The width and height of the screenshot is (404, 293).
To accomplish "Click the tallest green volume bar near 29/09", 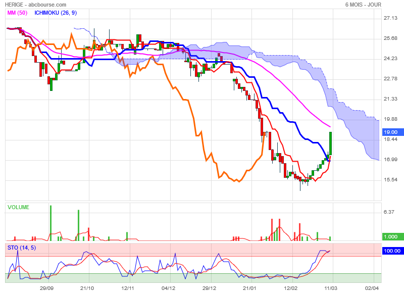I will [51, 223].
